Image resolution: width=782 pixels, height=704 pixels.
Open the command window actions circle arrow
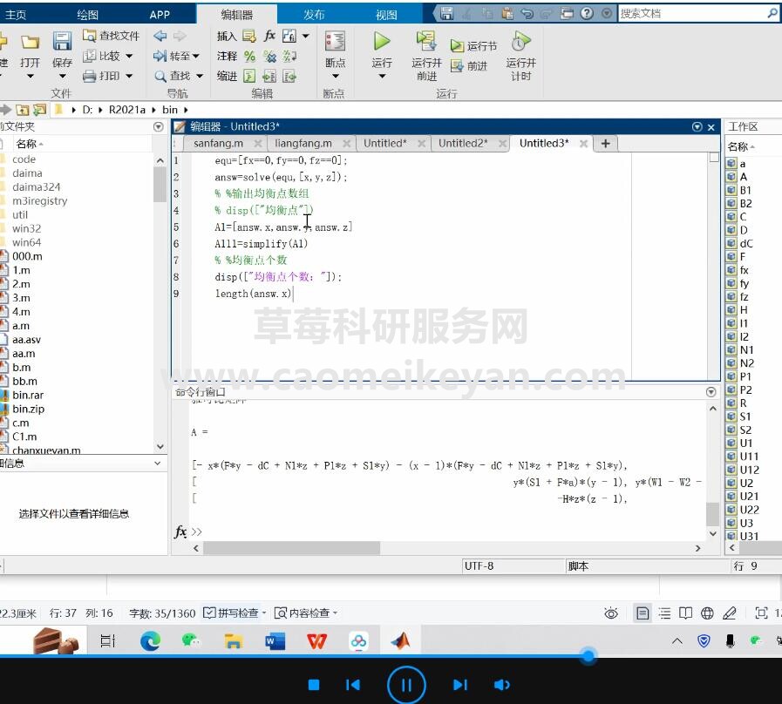tap(711, 392)
